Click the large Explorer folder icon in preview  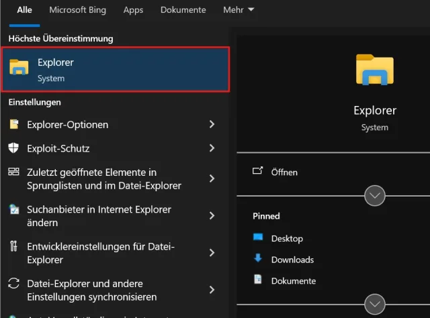coord(374,69)
